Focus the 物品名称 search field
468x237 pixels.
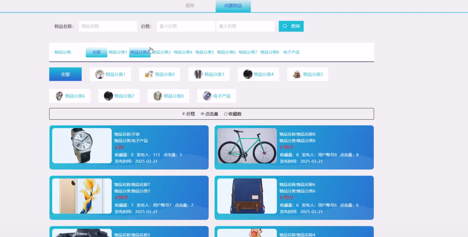(x=108, y=26)
